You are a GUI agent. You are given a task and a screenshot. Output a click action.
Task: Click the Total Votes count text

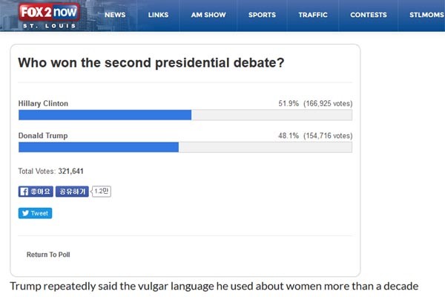[x=51, y=172]
